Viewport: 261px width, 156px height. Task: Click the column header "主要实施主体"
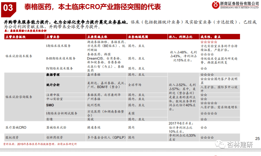click(x=97, y=37)
